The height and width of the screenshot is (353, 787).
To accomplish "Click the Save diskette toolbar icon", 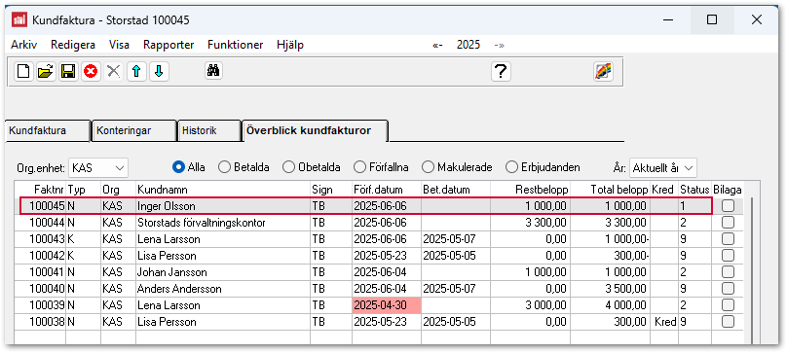I will click(x=68, y=72).
